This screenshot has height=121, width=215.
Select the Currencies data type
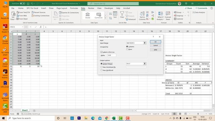tap(98, 15)
